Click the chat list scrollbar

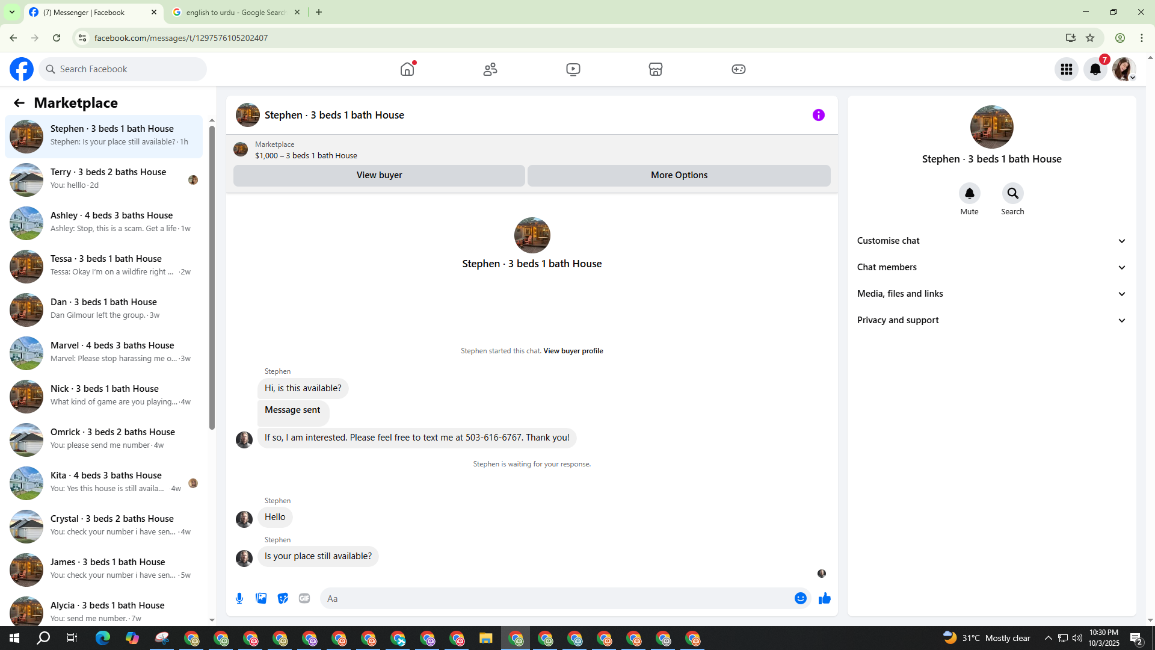coord(212,278)
